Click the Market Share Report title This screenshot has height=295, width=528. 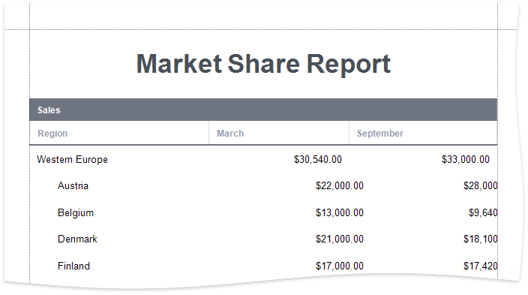[263, 64]
